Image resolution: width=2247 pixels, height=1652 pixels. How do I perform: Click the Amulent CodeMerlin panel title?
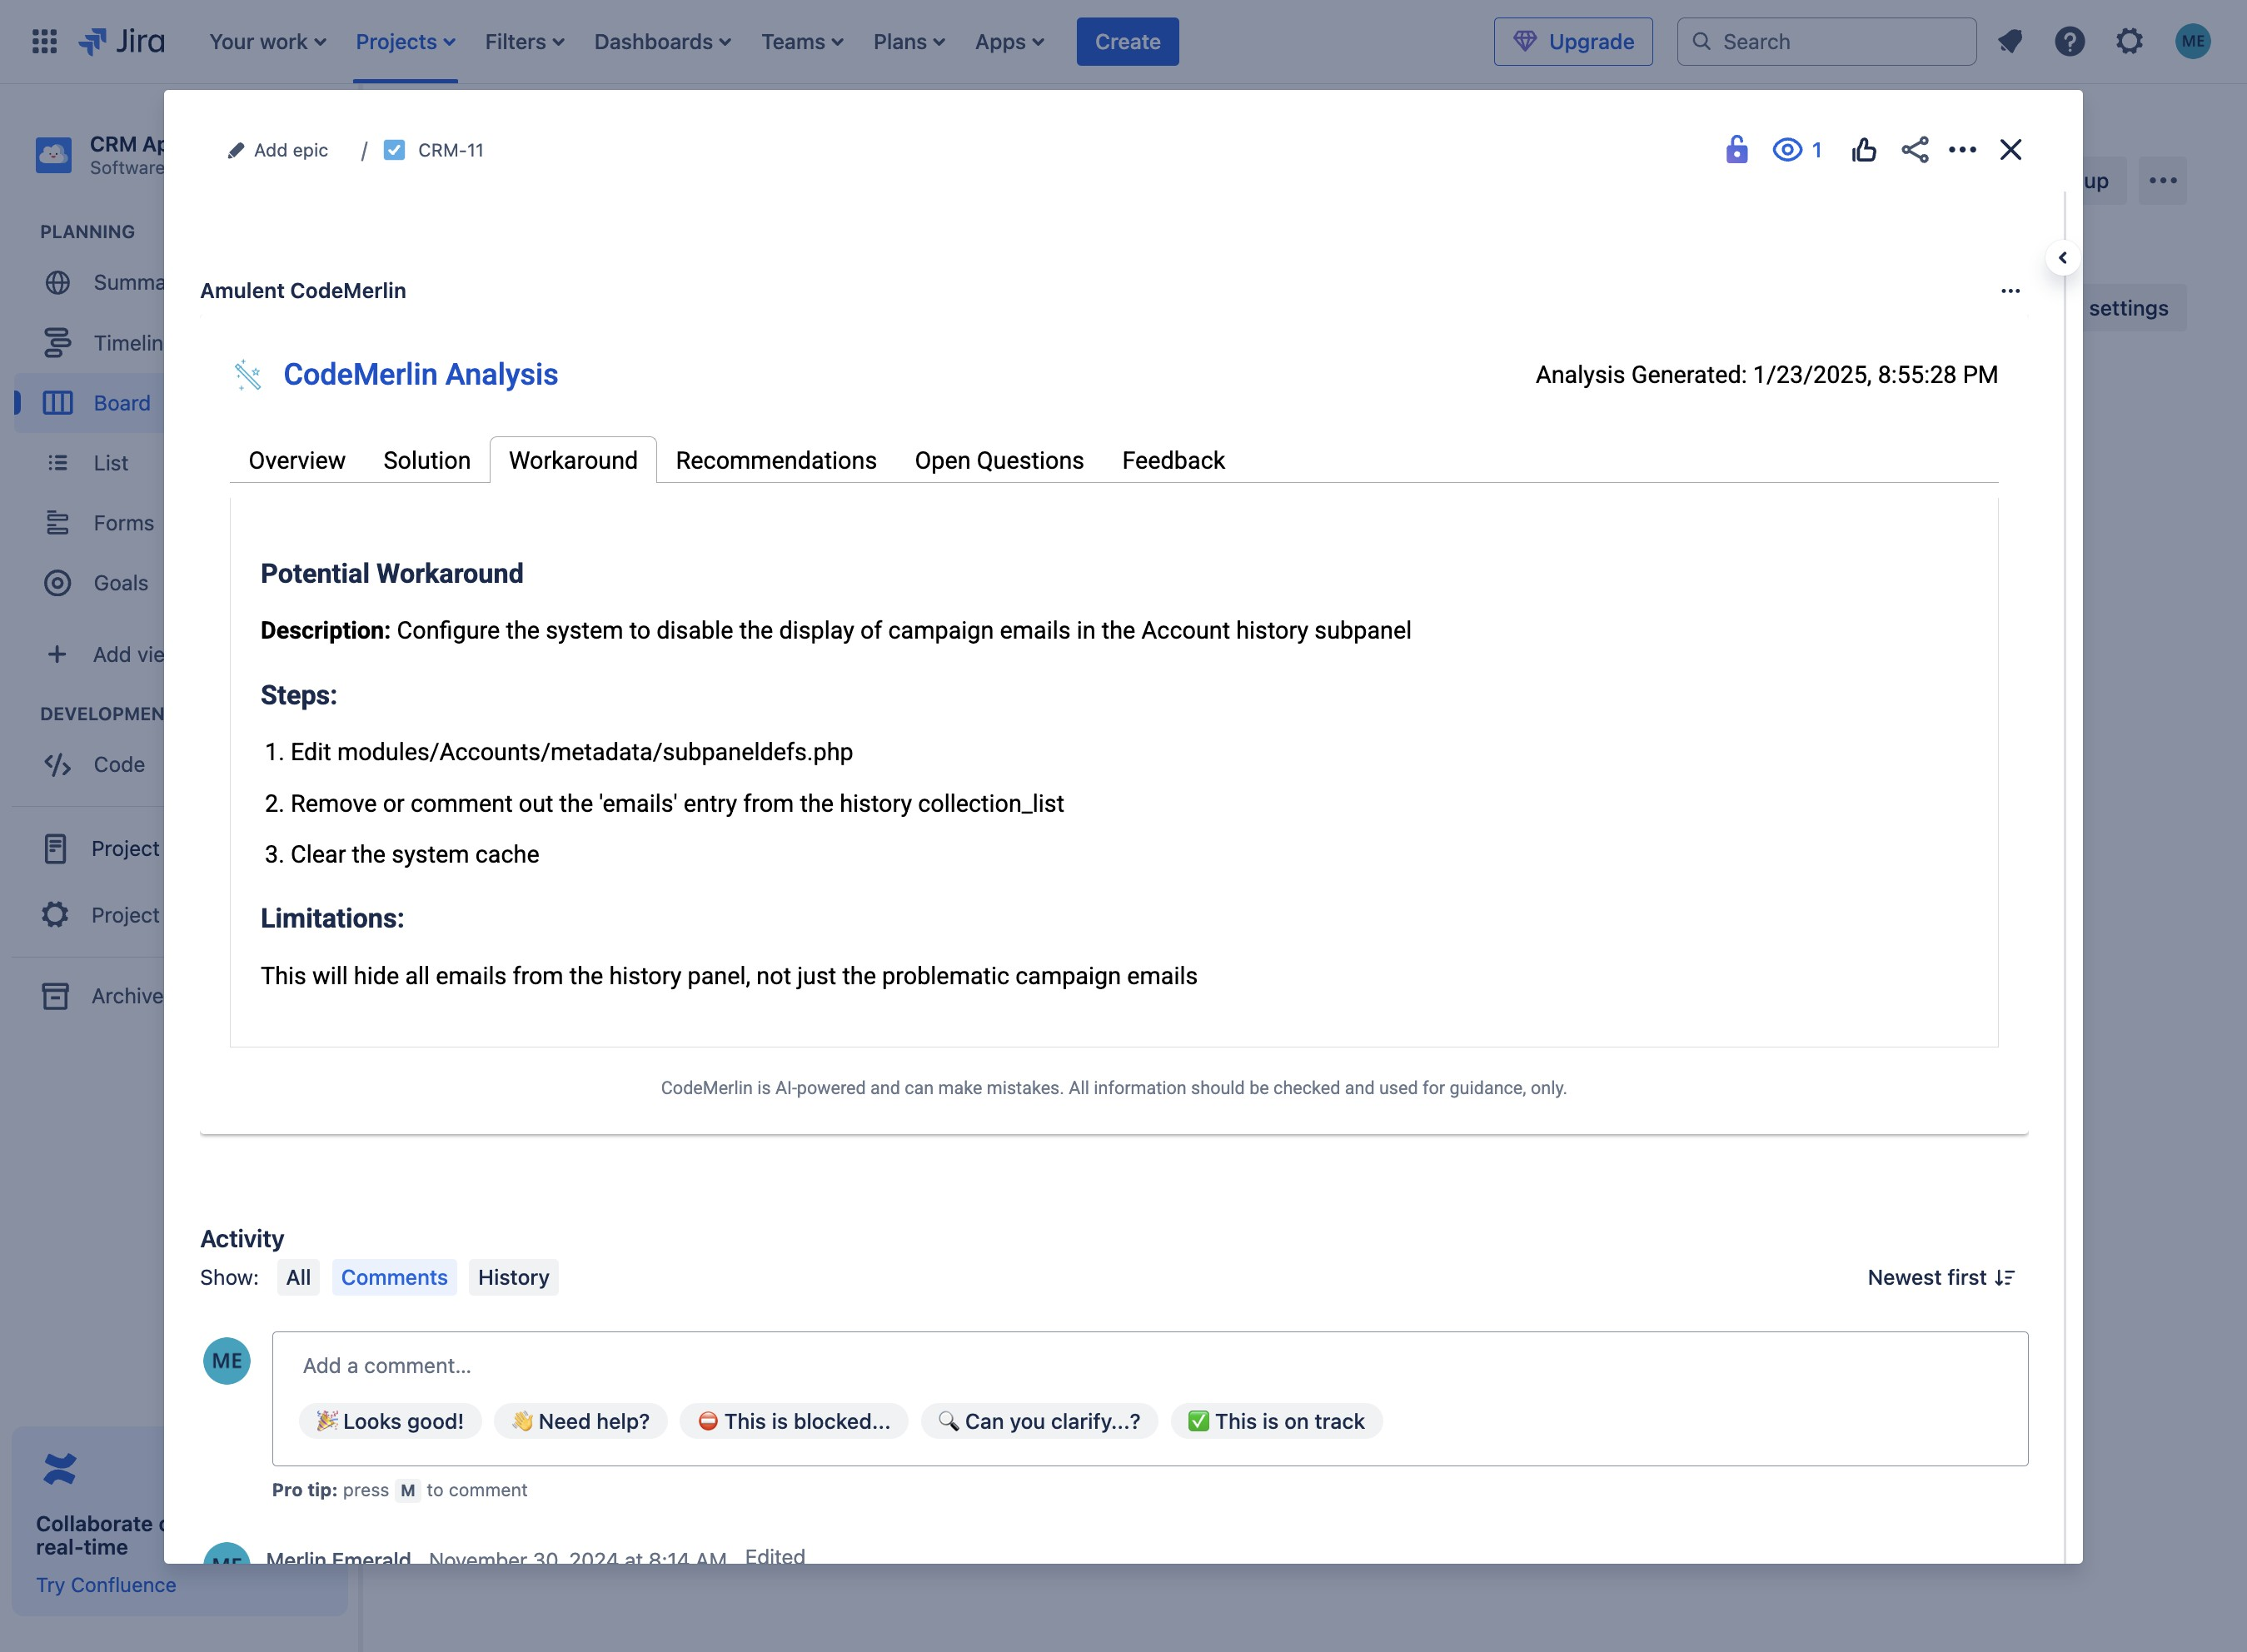tap(303, 291)
